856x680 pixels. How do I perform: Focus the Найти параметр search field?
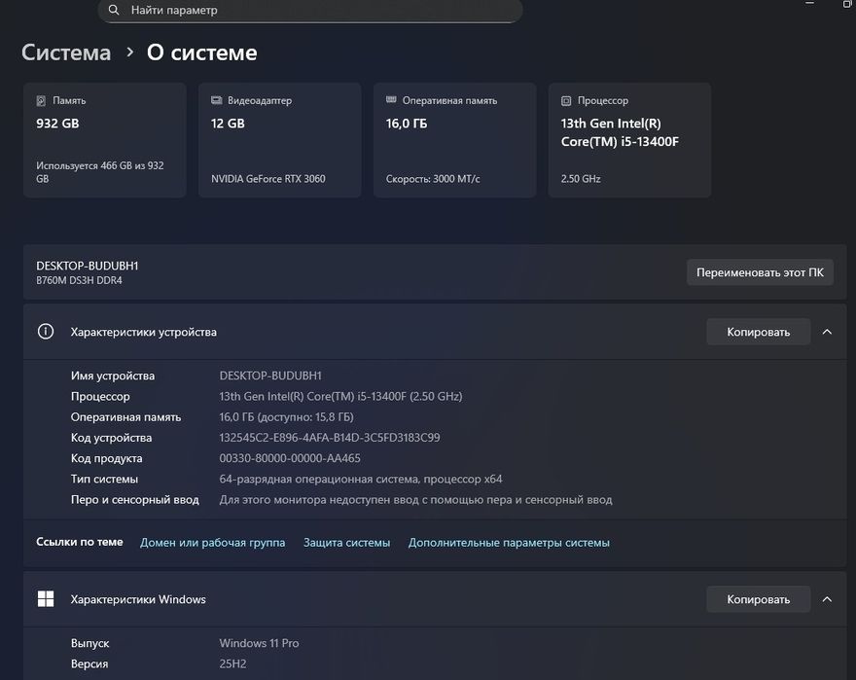click(311, 10)
